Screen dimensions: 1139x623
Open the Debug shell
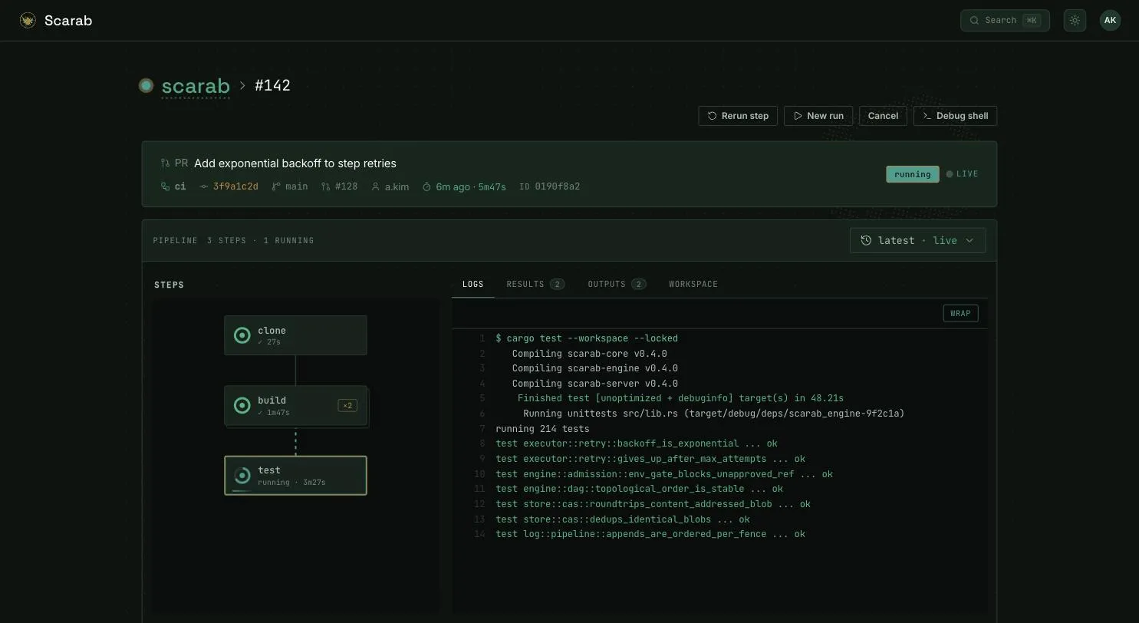click(955, 116)
